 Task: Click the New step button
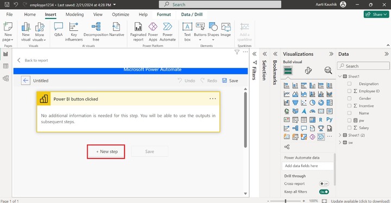pyautogui.click(x=106, y=151)
